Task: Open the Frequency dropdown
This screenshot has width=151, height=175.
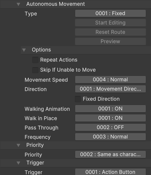Action: pyautogui.click(x=110, y=137)
